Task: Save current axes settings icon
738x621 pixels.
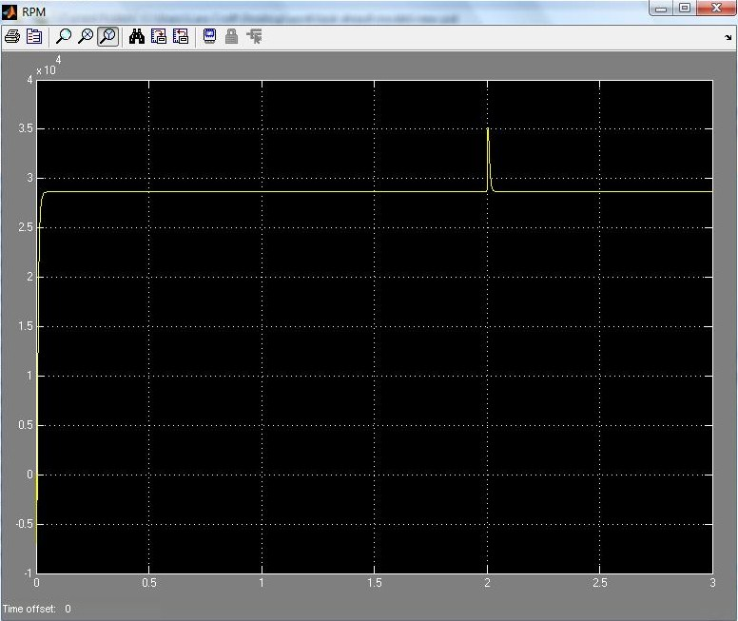Action: [159, 37]
